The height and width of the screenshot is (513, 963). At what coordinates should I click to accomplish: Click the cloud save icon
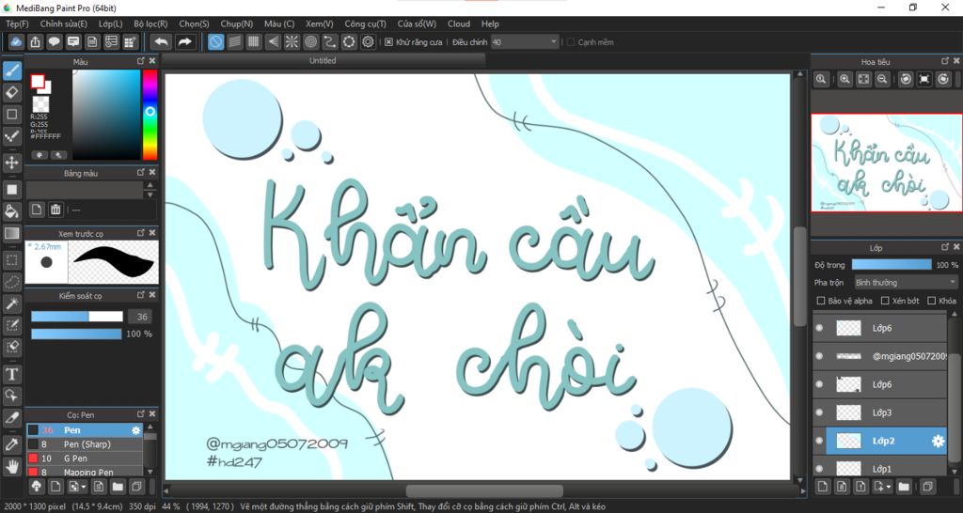(x=17, y=41)
